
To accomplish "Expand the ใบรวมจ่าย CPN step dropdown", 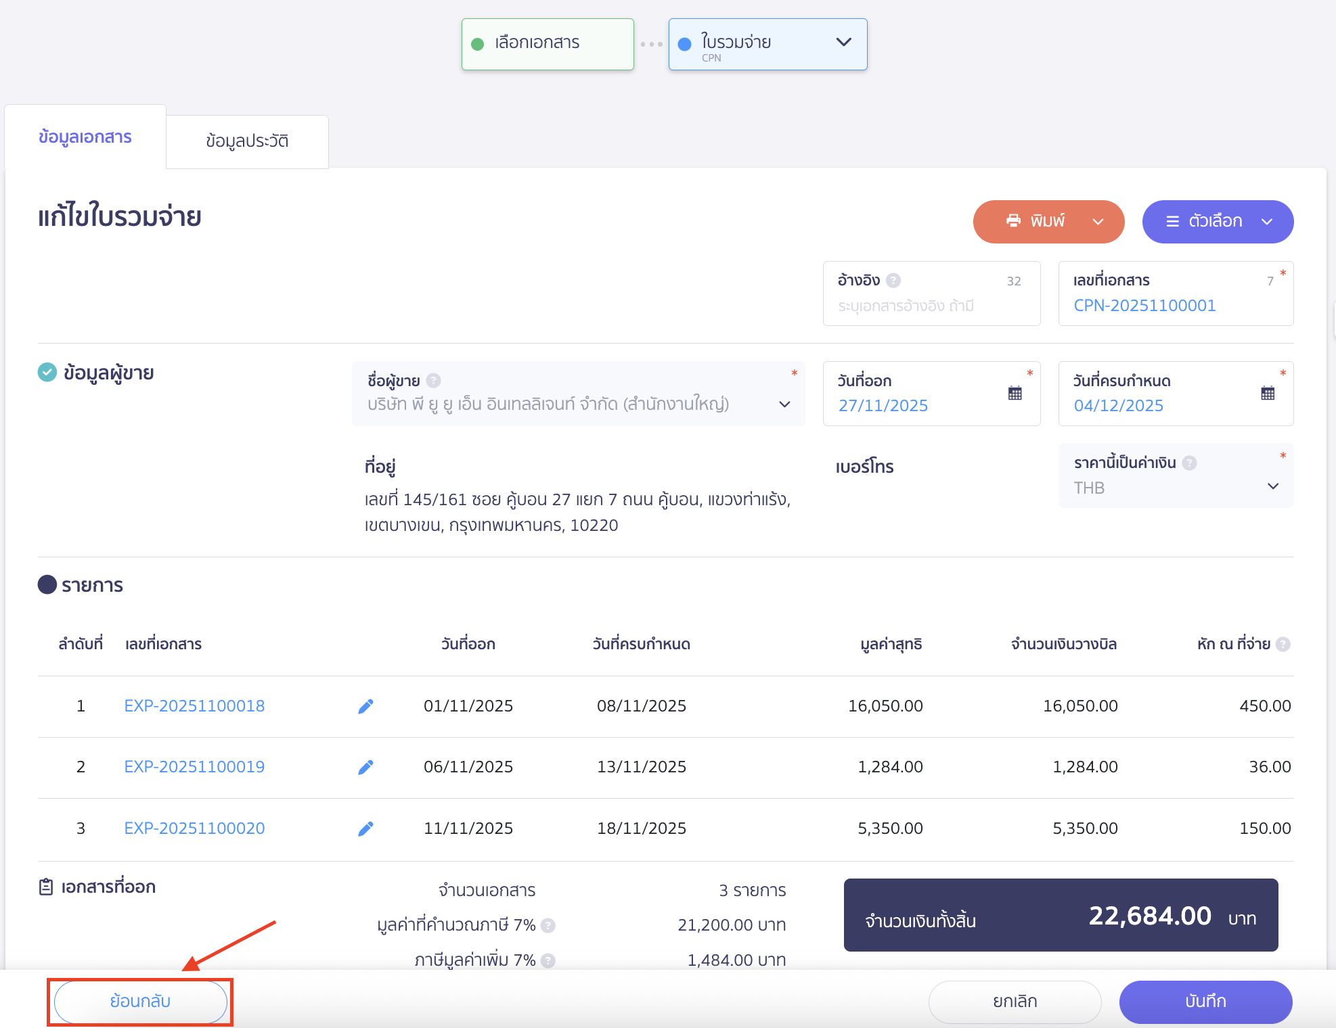I will coord(843,43).
